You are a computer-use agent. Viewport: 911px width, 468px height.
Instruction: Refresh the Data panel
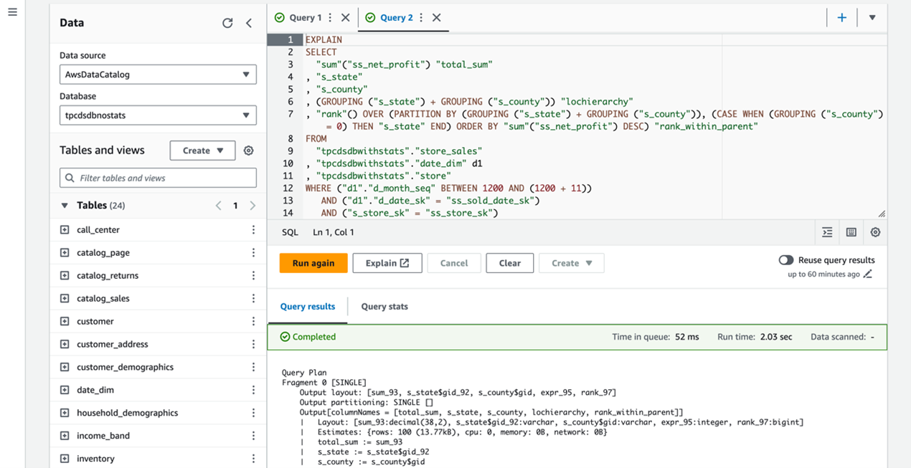[227, 23]
